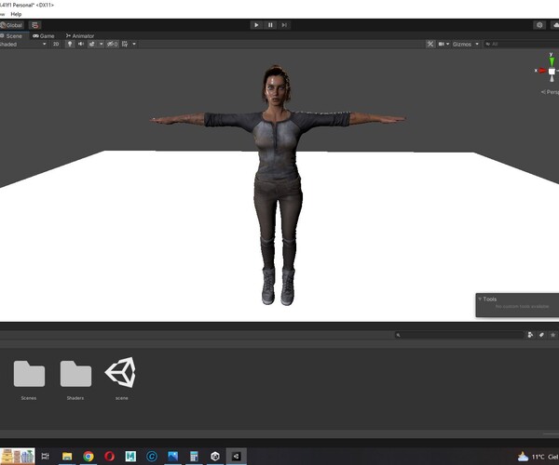Viewport: 559px width, 465px height.
Task: Open Google Chrome from the taskbar
Action: (x=89, y=456)
